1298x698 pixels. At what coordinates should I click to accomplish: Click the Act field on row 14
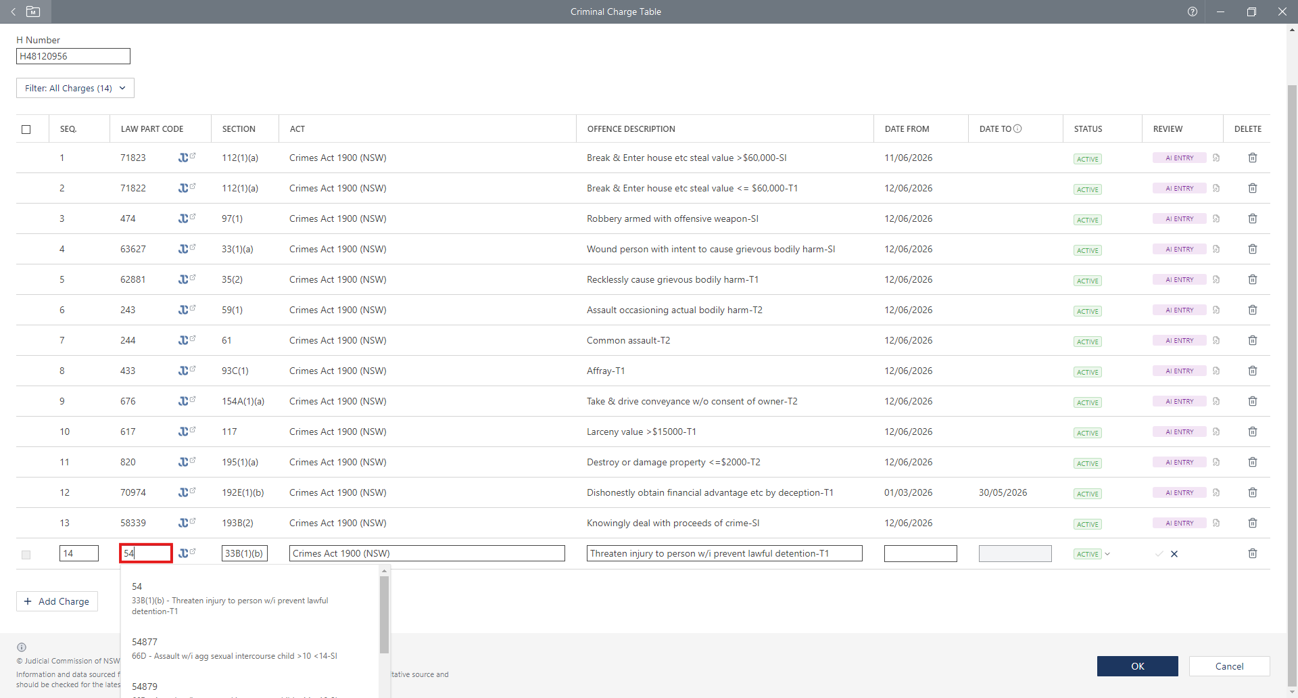[x=427, y=553]
